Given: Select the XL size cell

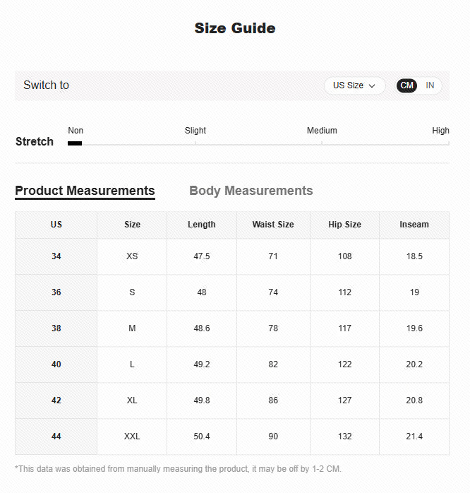Looking at the screenshot, I should tap(132, 400).
